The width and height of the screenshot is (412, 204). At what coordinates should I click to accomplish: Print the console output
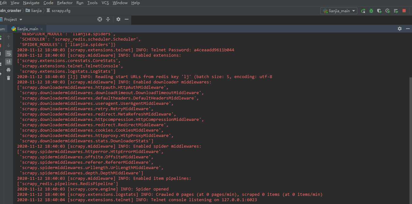[9, 70]
